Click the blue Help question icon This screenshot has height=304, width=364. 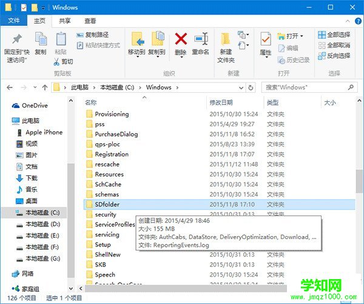358,21
